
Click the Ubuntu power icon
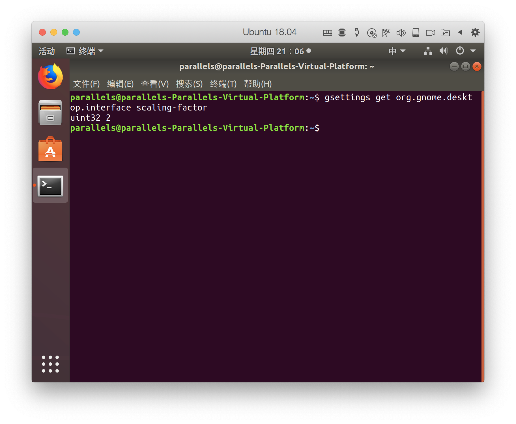pos(460,51)
